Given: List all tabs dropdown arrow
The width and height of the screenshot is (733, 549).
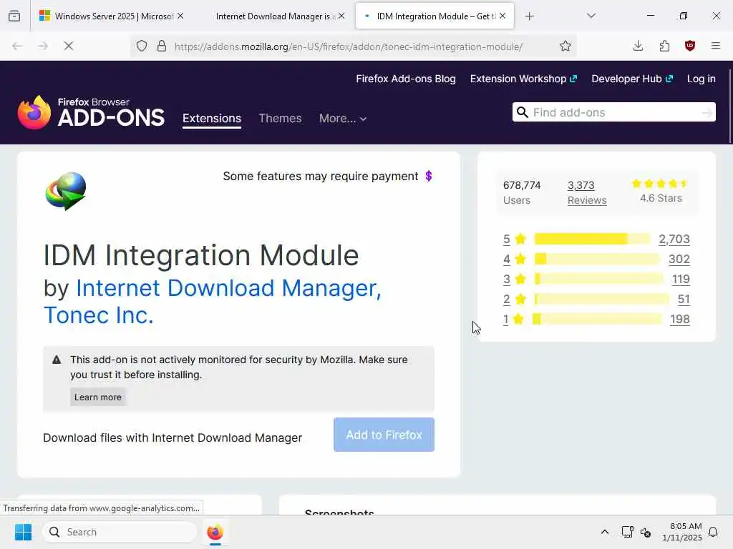Looking at the screenshot, I should pyautogui.click(x=591, y=16).
